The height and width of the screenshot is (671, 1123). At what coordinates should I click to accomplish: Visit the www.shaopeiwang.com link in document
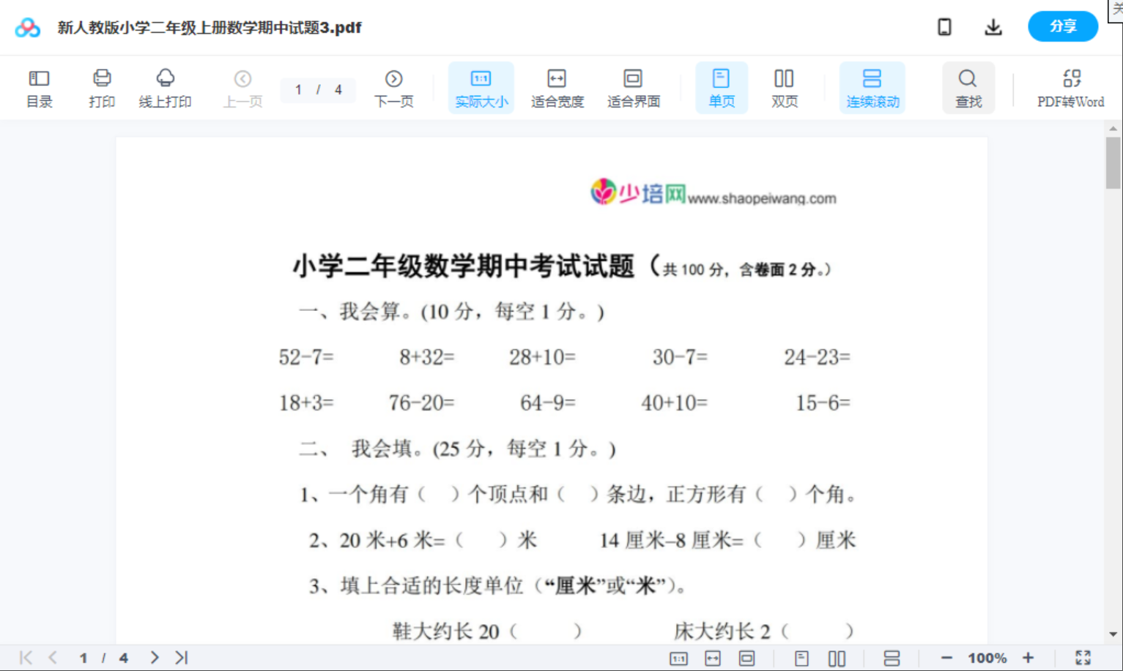pyautogui.click(x=763, y=198)
